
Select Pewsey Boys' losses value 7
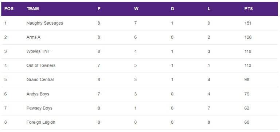pos(209,108)
